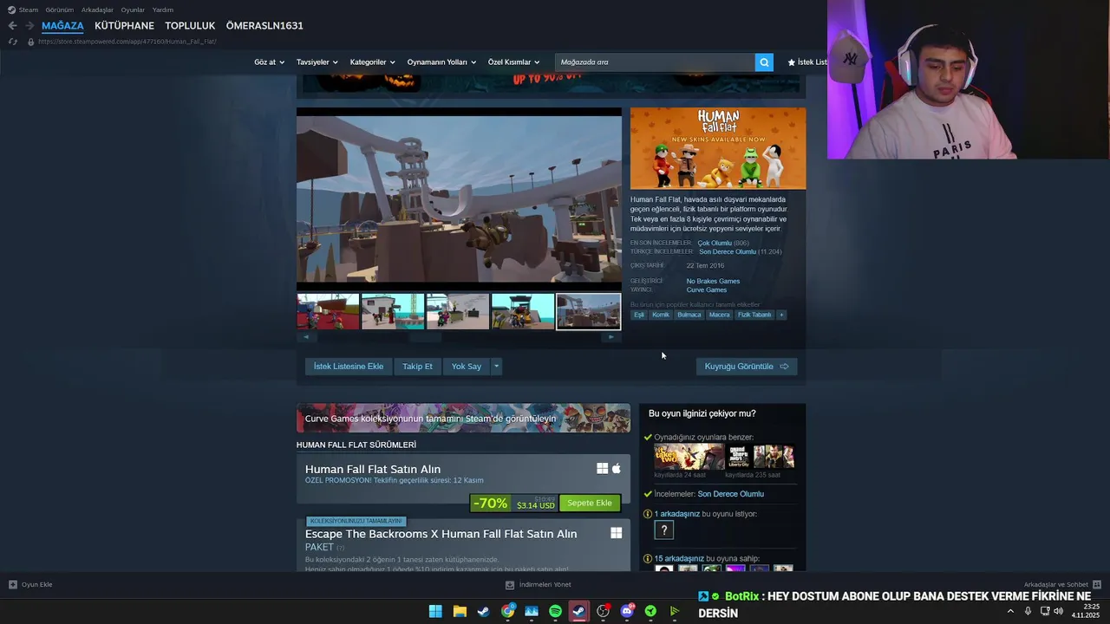
Task: Click the Apple platform icon on Human Fall Flat purchase
Action: click(x=617, y=469)
